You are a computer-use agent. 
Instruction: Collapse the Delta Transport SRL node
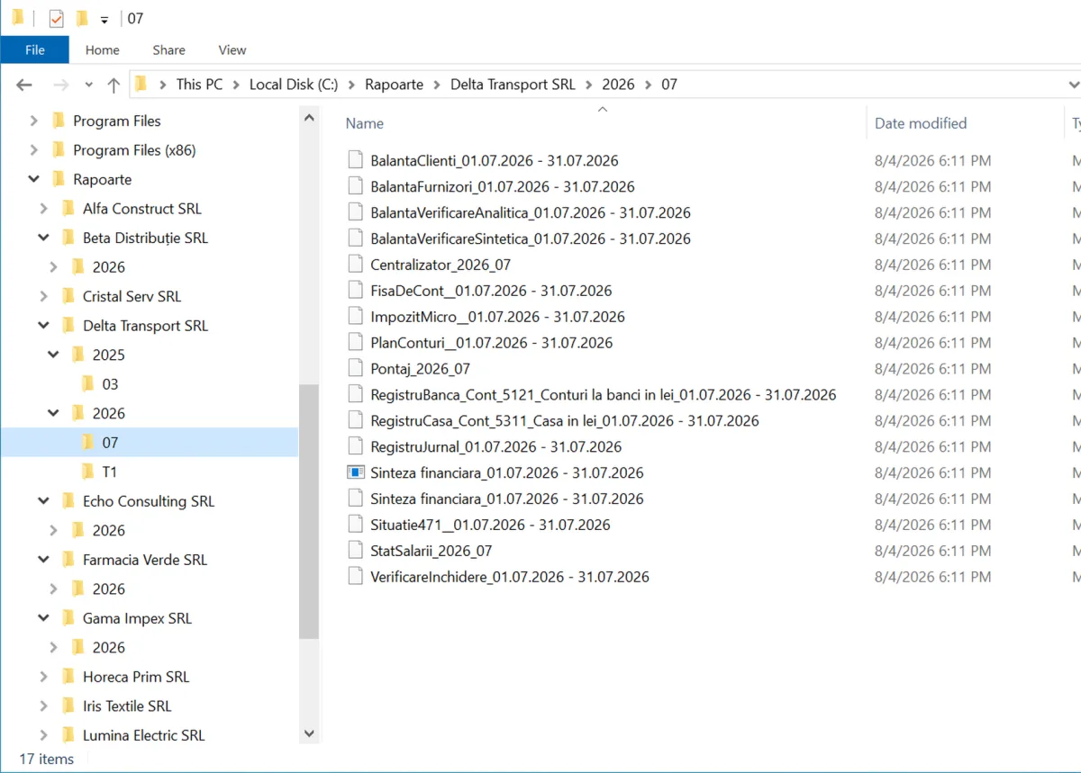point(44,326)
